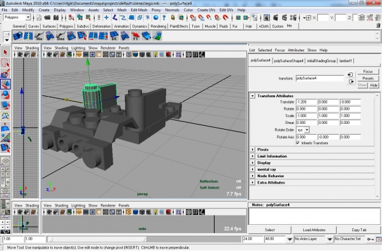The height and width of the screenshot is (251, 382).
Task: Expand the Pivots section
Action: click(x=253, y=149)
